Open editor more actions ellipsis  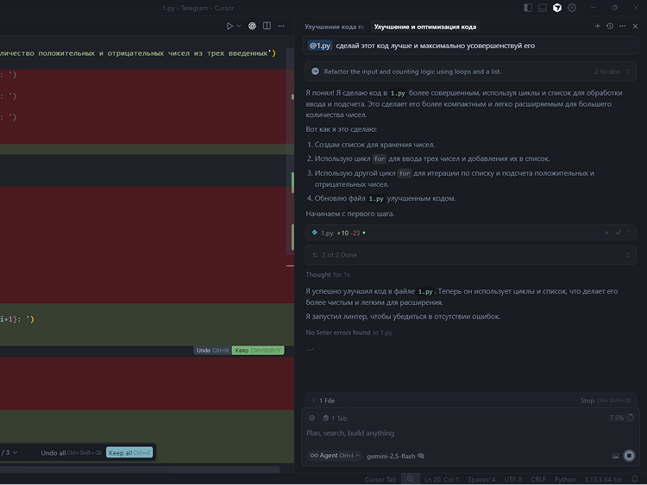[x=281, y=26]
